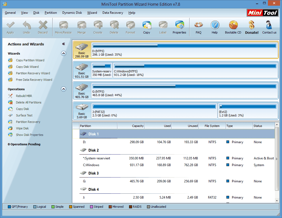282x218 pixels.
Task: Click the Label partition icon
Action: [x=163, y=25]
